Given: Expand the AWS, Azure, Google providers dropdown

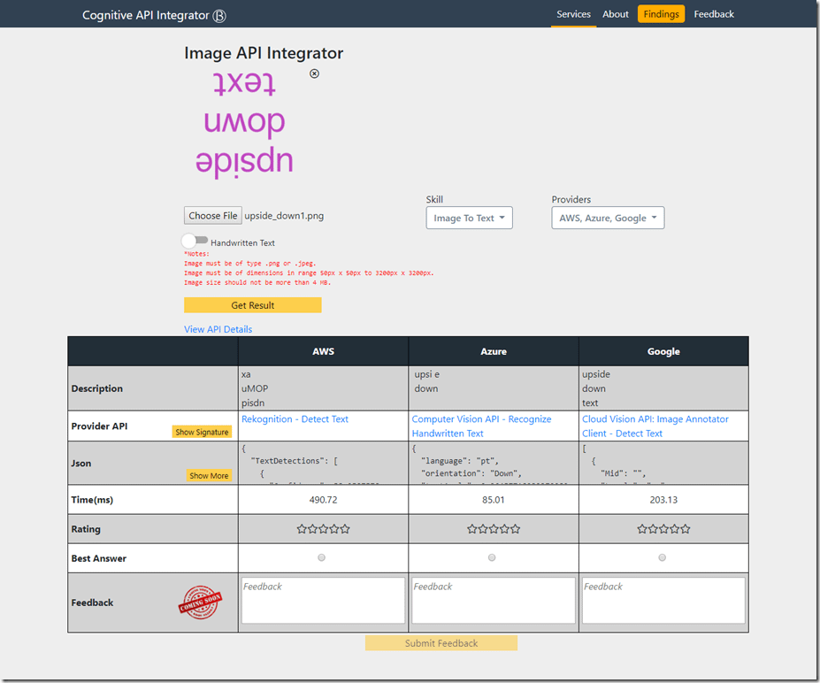Looking at the screenshot, I should point(608,218).
